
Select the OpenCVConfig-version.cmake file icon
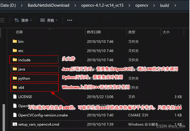[x=15, y=115]
